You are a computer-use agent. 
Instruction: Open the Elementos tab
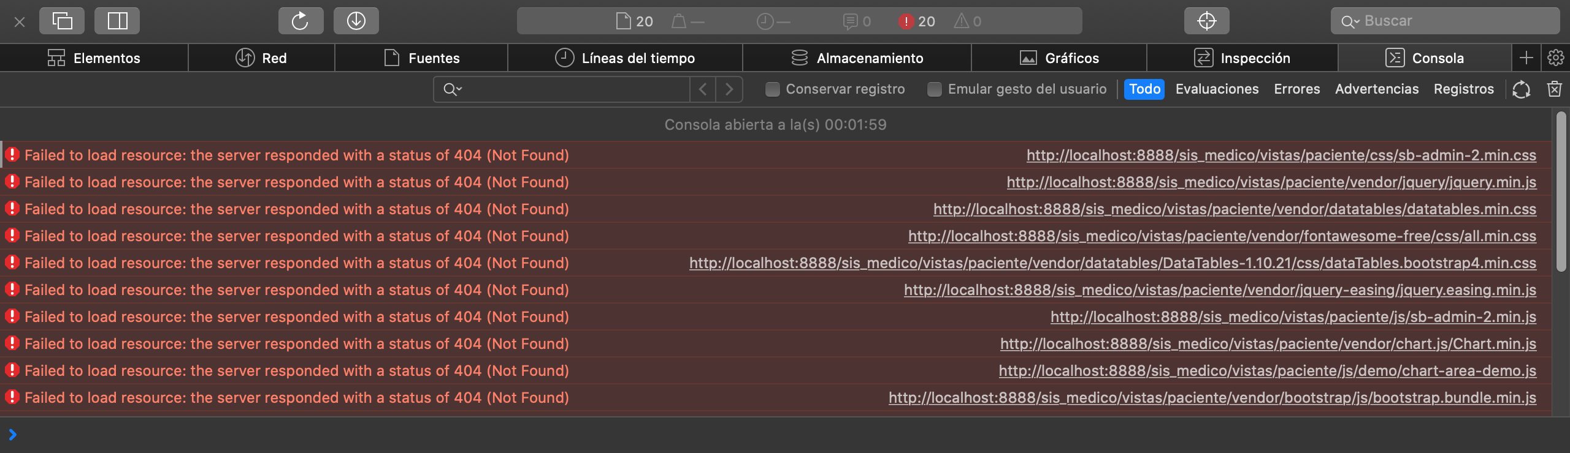[x=94, y=58]
